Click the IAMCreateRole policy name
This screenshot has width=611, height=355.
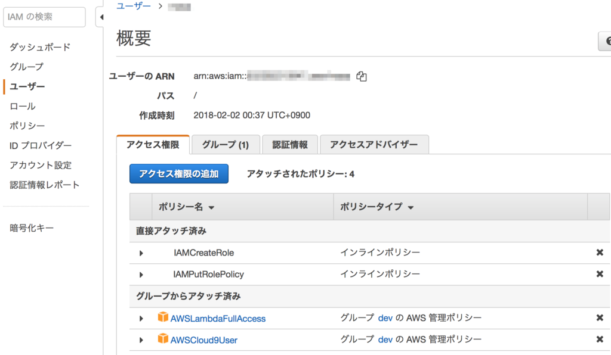click(204, 253)
